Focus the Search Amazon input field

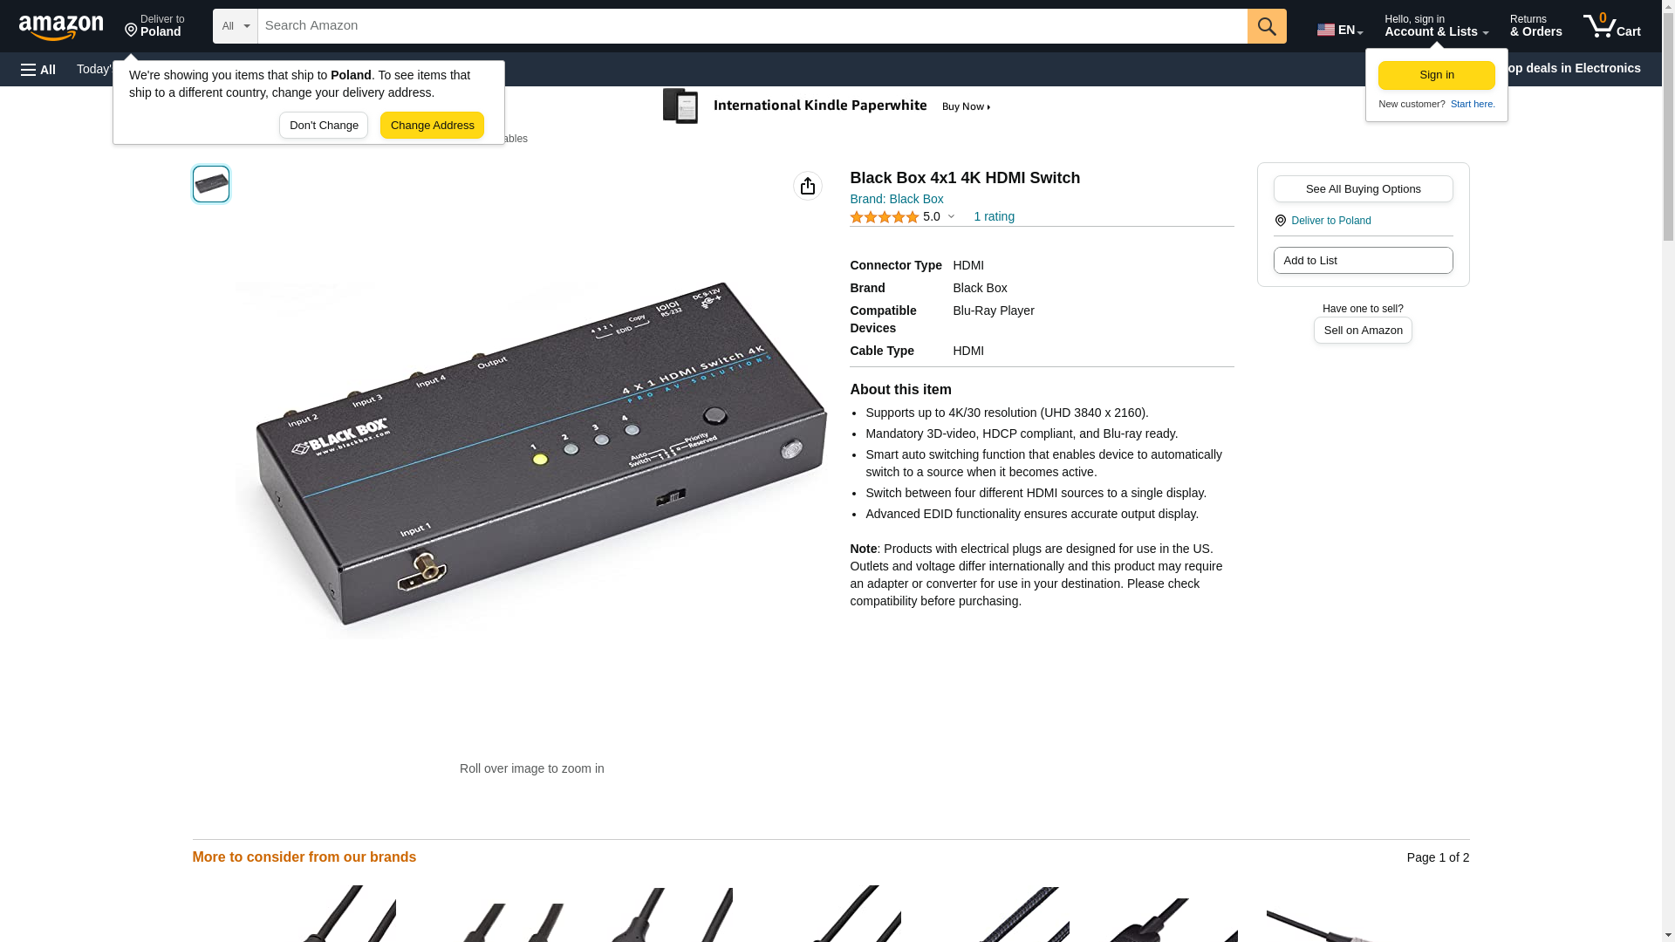pyautogui.click(x=752, y=26)
